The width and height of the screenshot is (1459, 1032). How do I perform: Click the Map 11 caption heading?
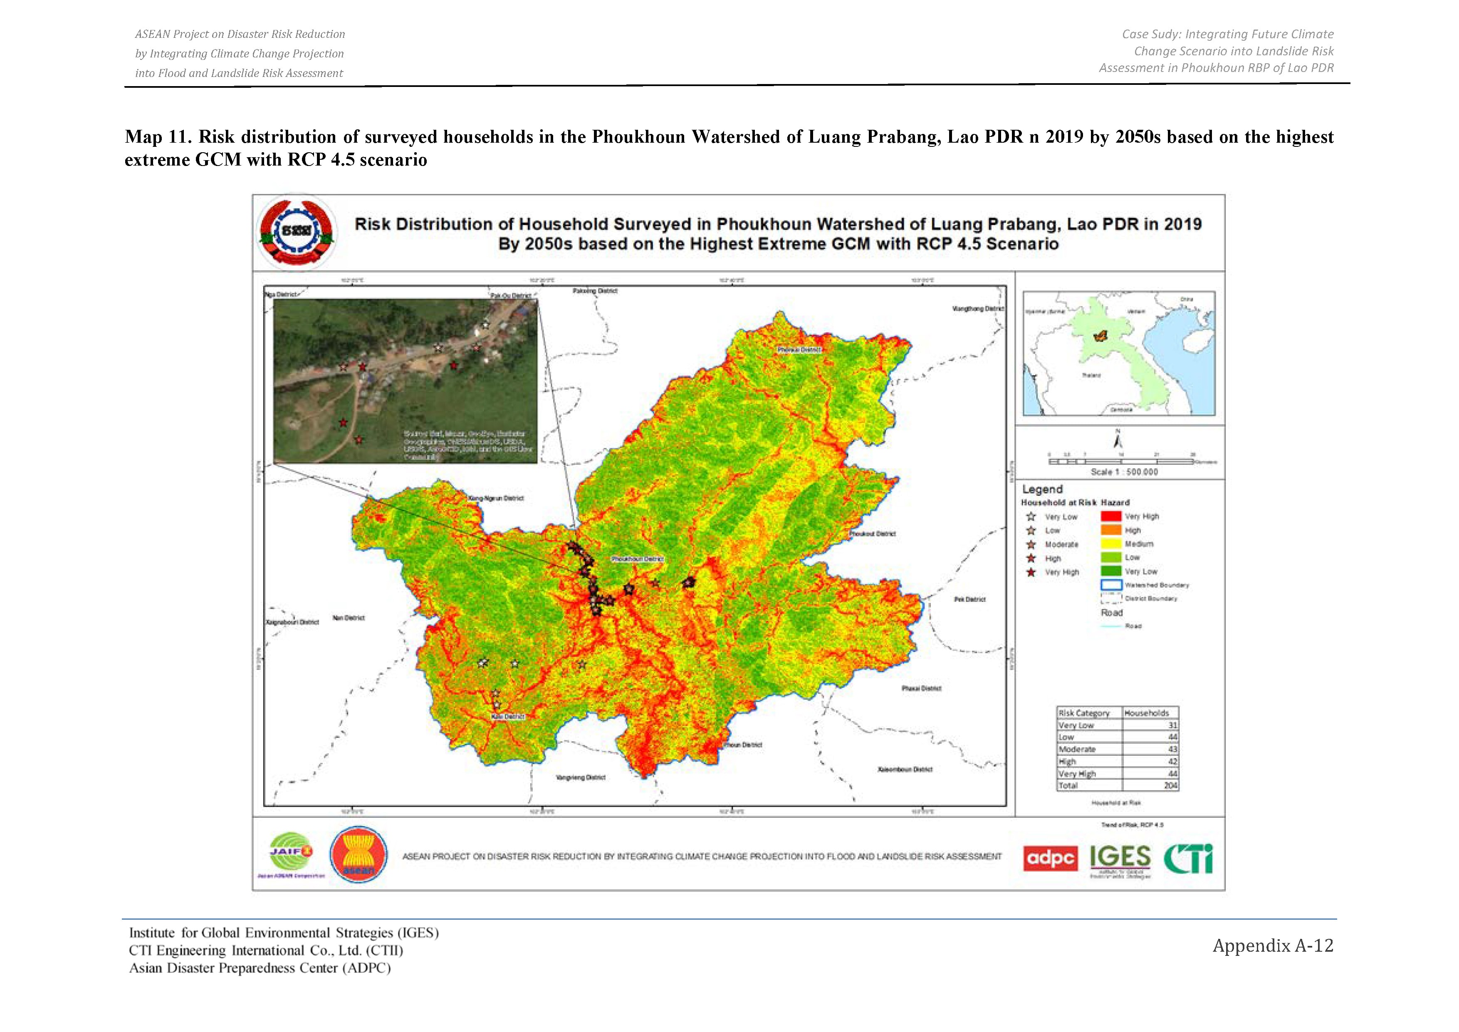click(729, 148)
